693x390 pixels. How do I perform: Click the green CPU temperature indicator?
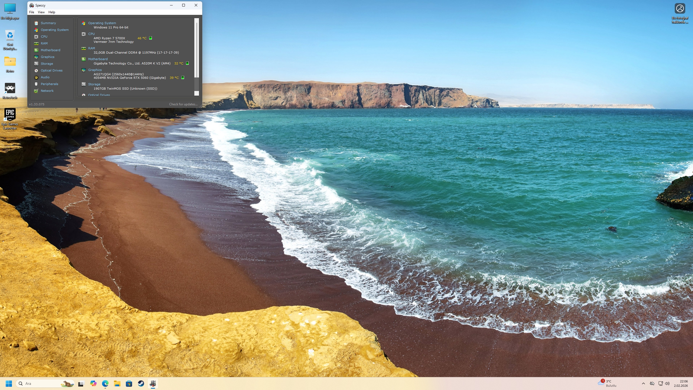(x=151, y=38)
